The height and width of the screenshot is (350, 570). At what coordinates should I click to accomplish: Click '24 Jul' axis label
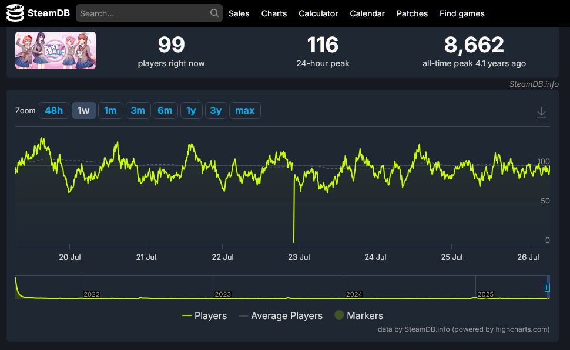[375, 257]
